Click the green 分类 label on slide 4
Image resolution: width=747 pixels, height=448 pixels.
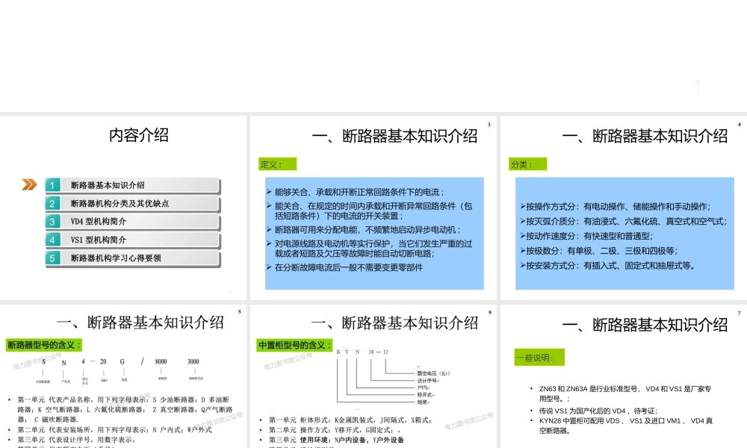pos(528,164)
